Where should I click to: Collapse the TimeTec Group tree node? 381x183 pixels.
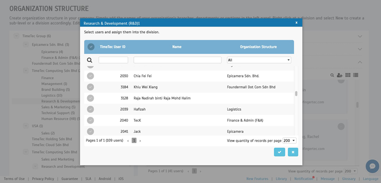tap(16, 36)
